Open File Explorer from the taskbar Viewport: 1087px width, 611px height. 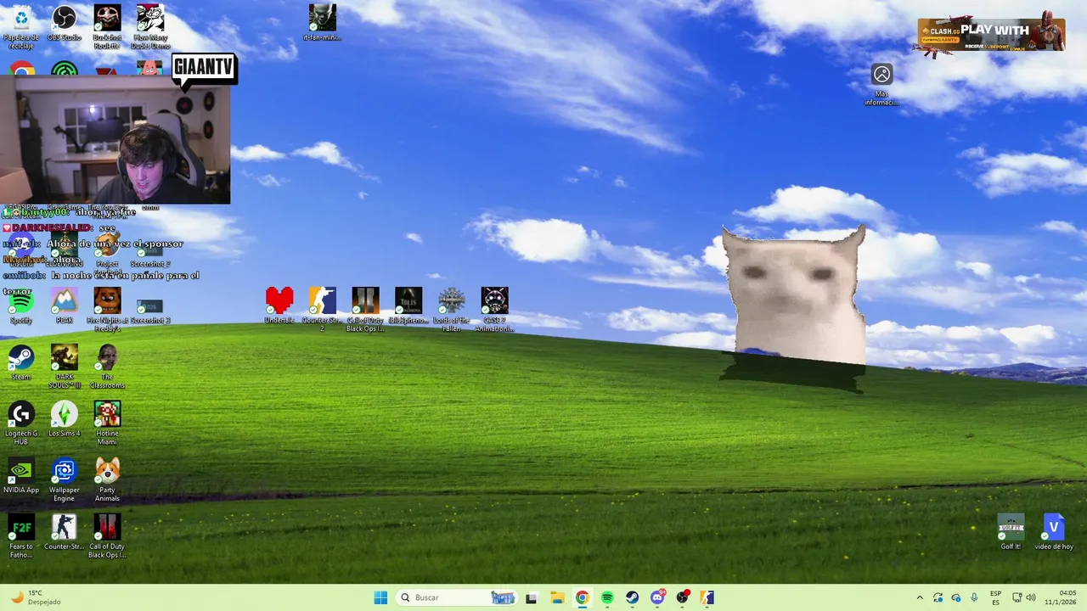pyautogui.click(x=556, y=597)
